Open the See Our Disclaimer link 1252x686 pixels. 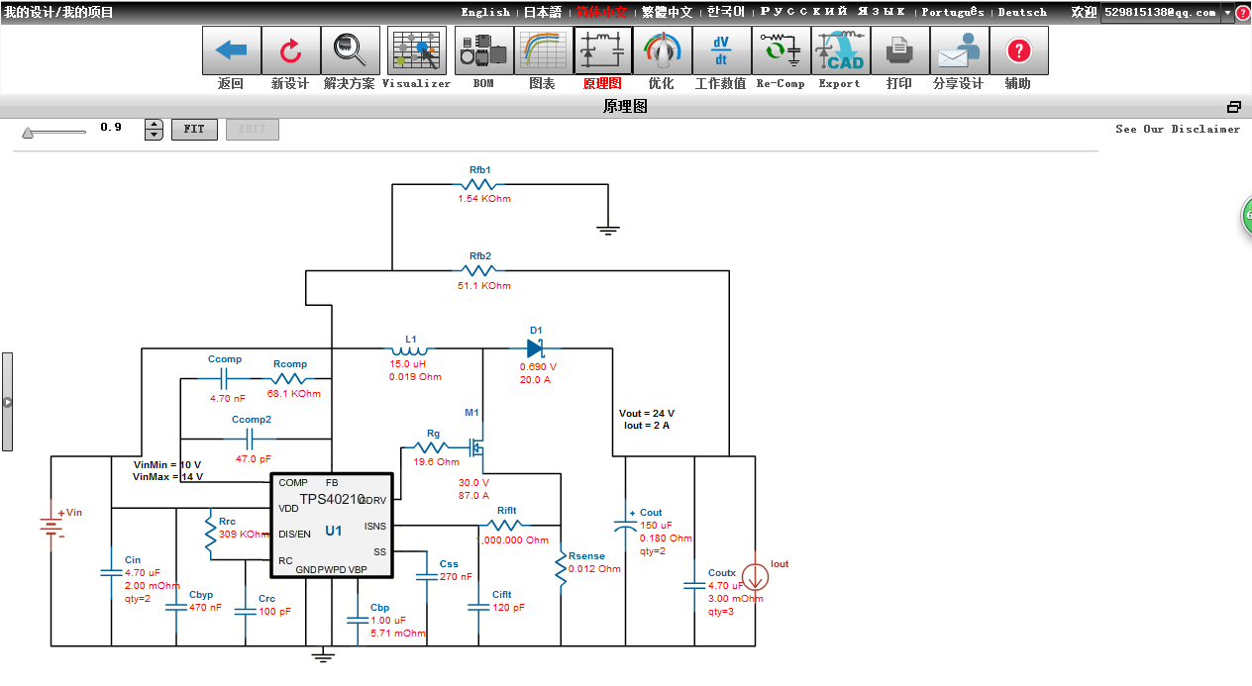pos(1178,129)
